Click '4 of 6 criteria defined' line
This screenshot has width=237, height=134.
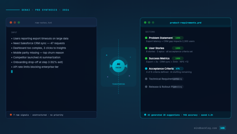point(169,72)
